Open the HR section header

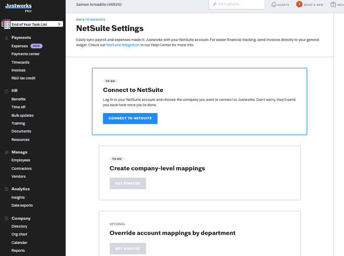coord(15,90)
